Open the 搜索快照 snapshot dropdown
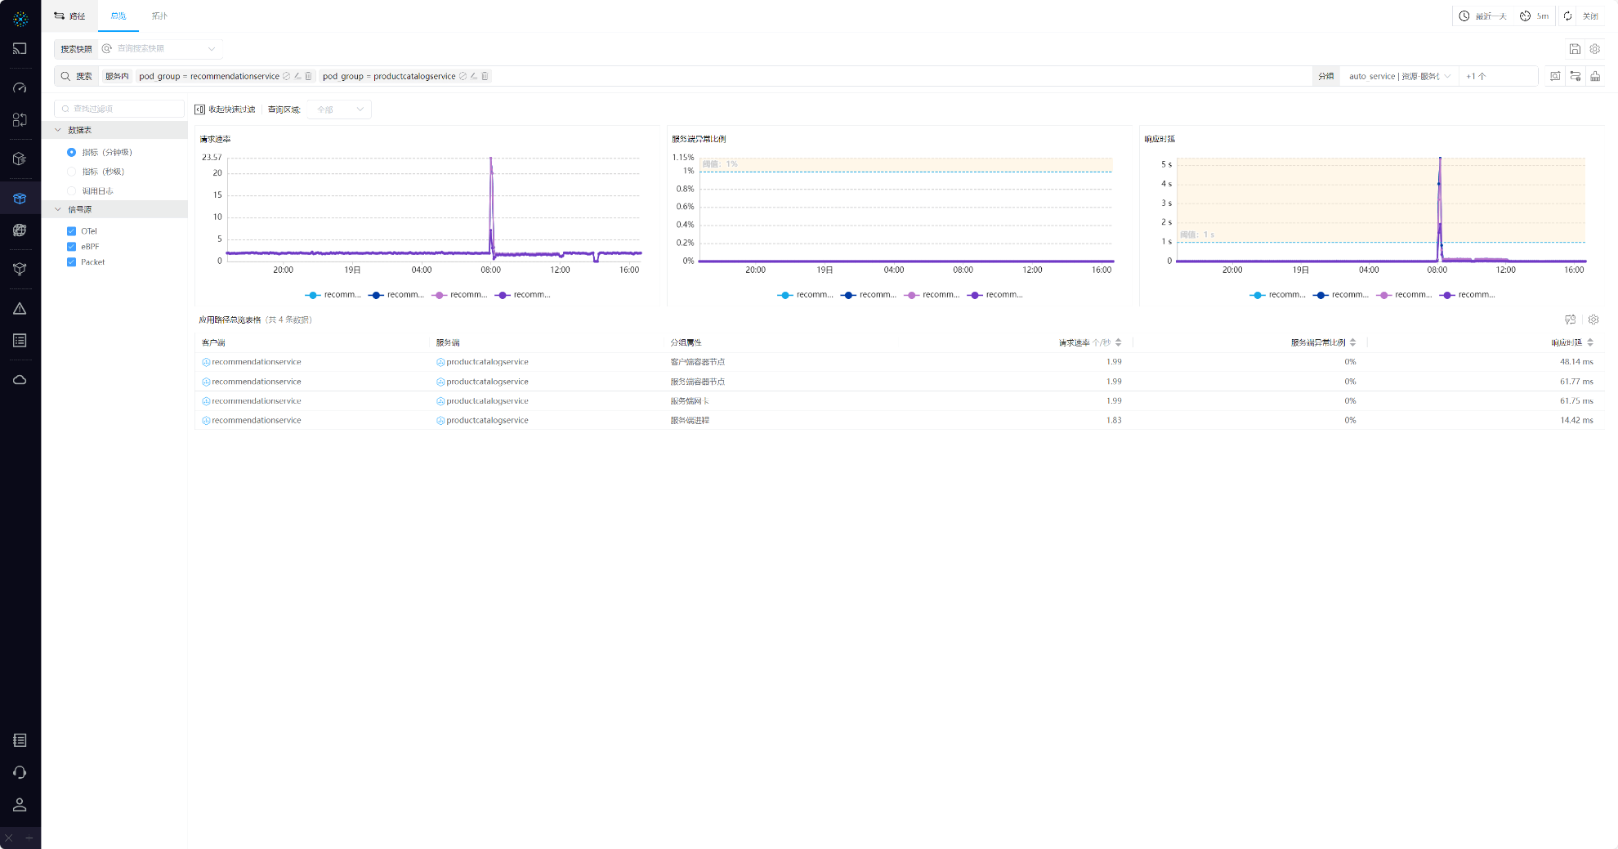 pos(159,49)
